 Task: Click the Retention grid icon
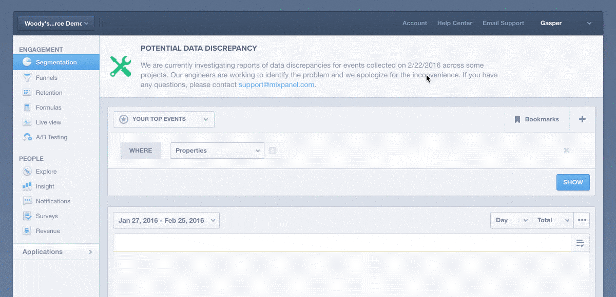27,93
